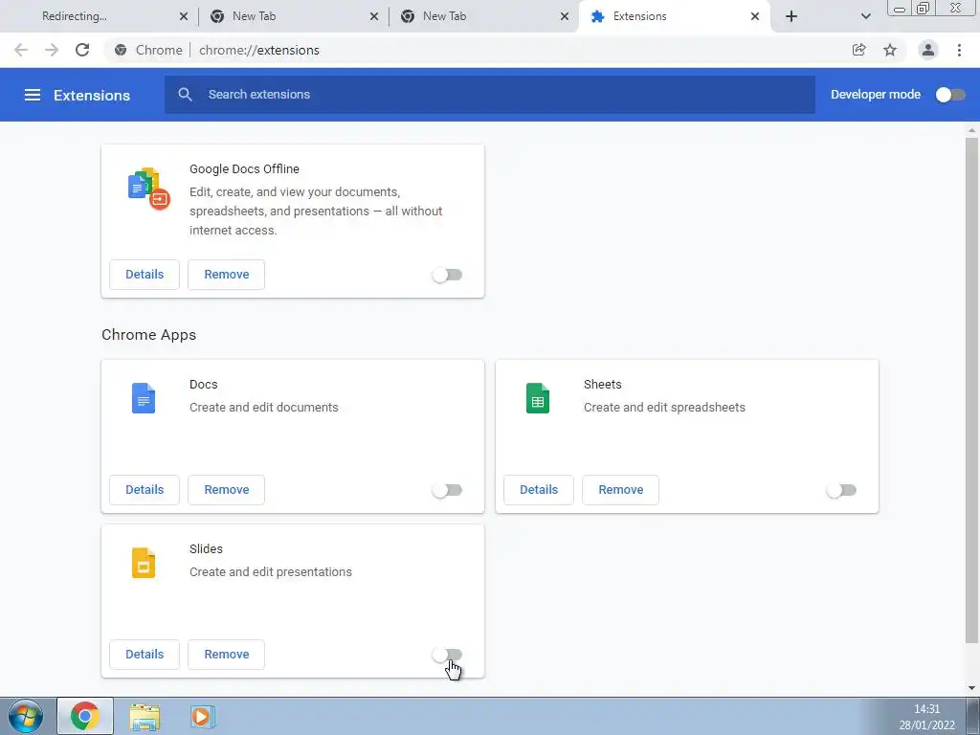Click the Sheets app icon
This screenshot has height=735, width=980.
pos(538,398)
